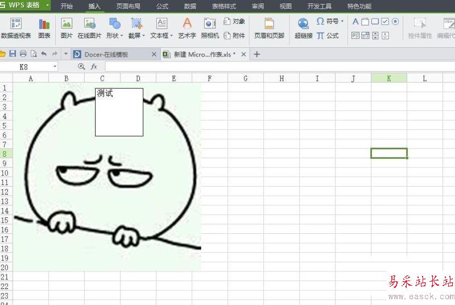Close the 新建 Micro...作表.xls tab
455x305 pixels.
pos(243,54)
